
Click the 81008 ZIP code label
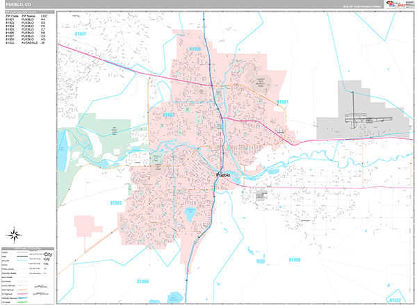click(194, 49)
